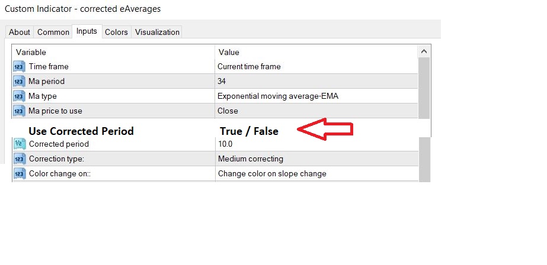This screenshot has height=265, width=547.
Task: Open the 'Exponential moving average-EMA' value
Action: point(277,96)
